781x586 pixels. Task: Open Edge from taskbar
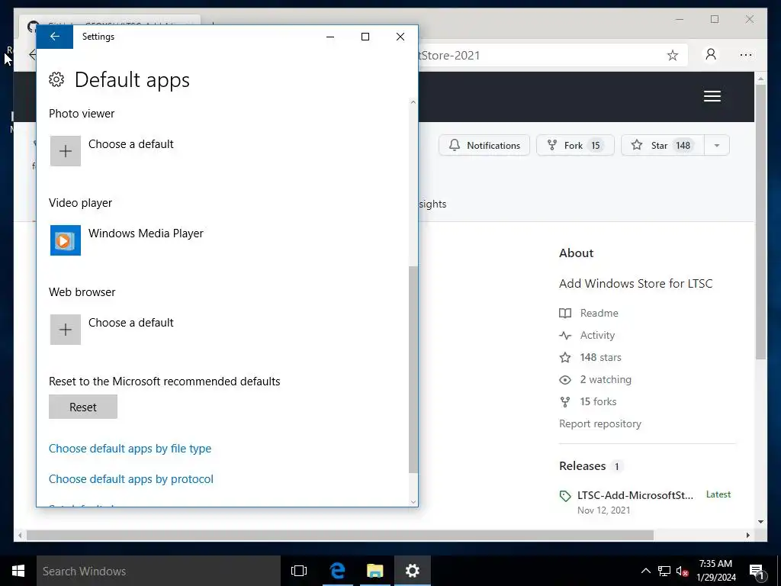pyautogui.click(x=337, y=571)
